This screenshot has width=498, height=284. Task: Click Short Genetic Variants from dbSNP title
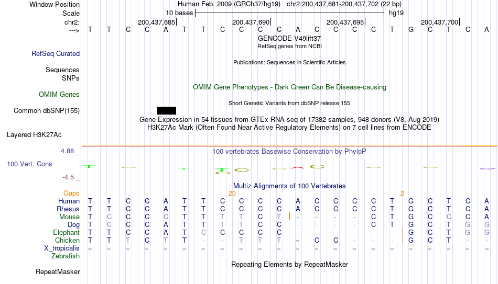[x=289, y=104]
